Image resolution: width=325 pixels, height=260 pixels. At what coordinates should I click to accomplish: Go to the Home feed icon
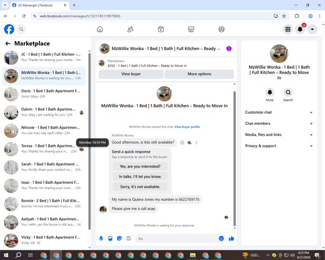(100, 29)
